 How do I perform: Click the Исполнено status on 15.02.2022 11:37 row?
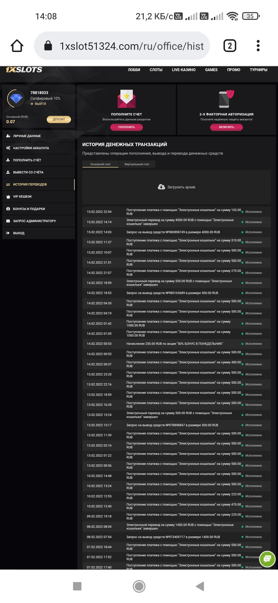[252, 242]
